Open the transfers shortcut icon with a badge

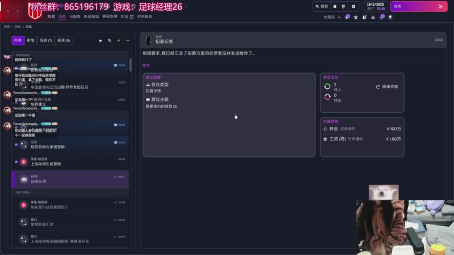click(382, 17)
